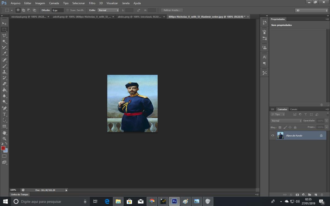Select the Healing Brush tool
The width and height of the screenshot is (330, 206).
(x=4, y=60)
